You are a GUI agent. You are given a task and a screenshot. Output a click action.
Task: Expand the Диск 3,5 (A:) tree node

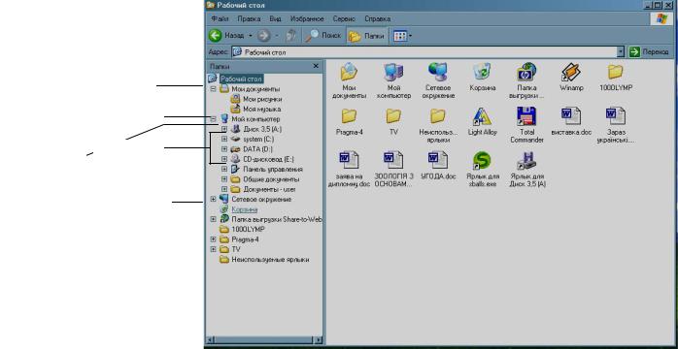224,129
